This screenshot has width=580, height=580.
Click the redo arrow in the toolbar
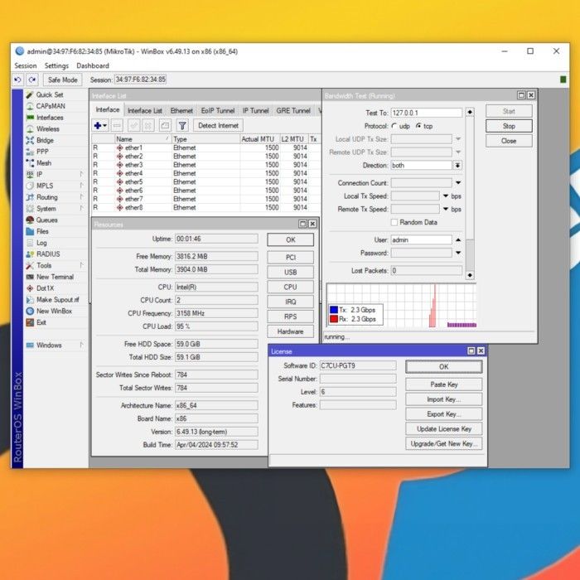pyautogui.click(x=32, y=80)
